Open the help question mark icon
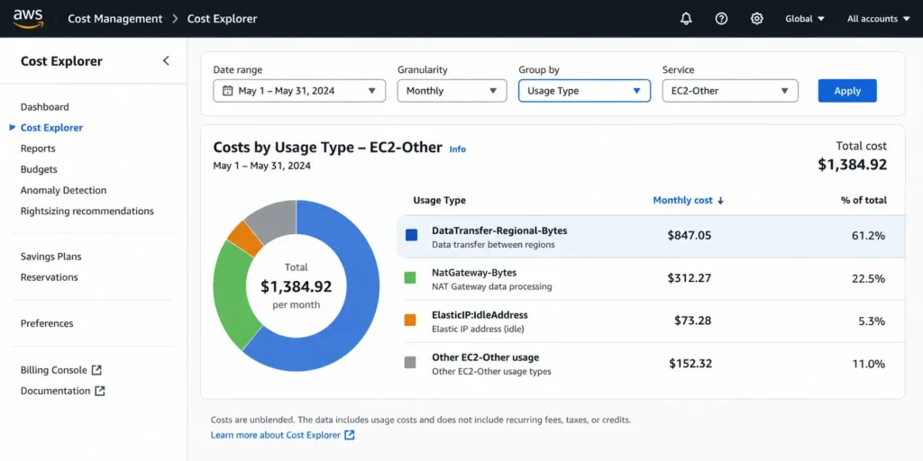Screen dimensions: 923x461 tap(721, 19)
